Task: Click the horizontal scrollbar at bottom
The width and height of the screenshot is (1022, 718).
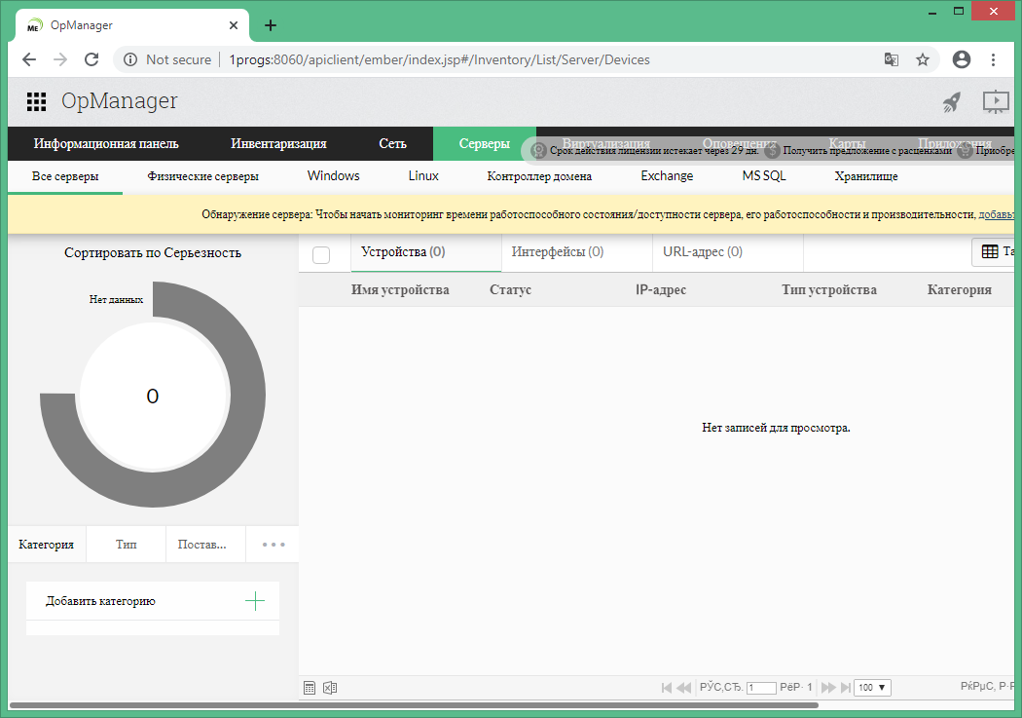Action: pos(414,705)
